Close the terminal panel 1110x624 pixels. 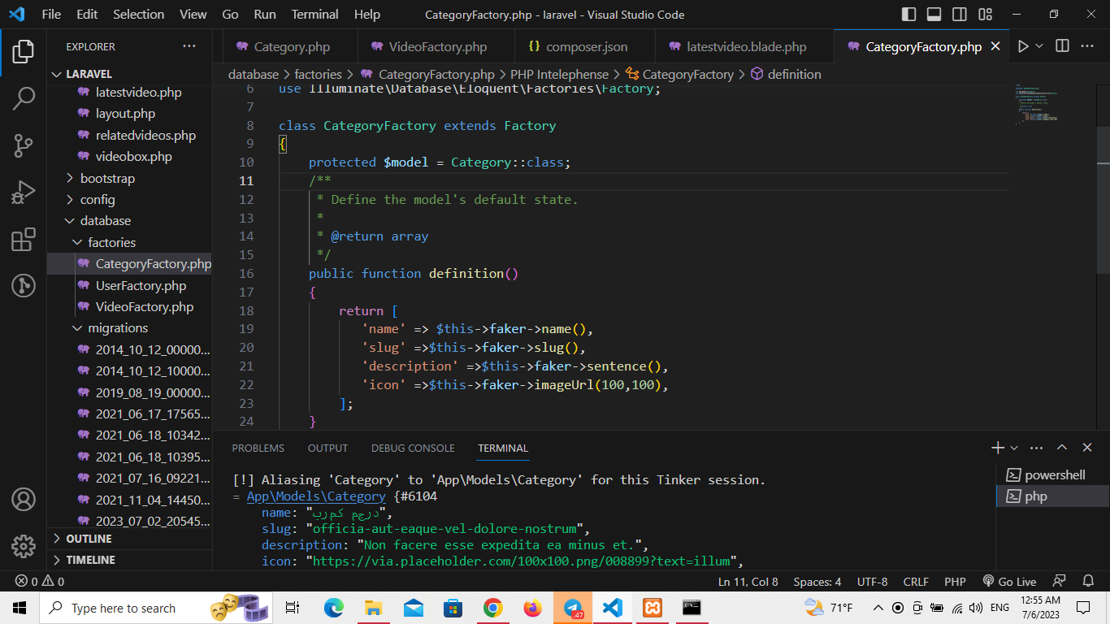point(1087,448)
